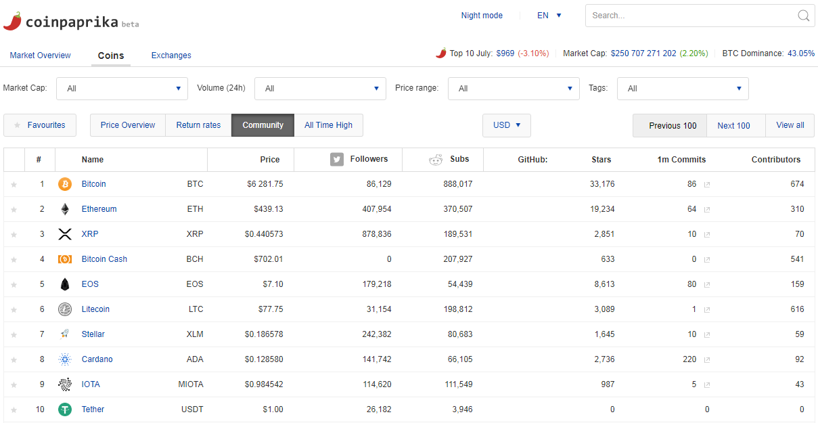Screen dimensions: 818x423
Task: Show the Favourites list
Action: [40, 125]
